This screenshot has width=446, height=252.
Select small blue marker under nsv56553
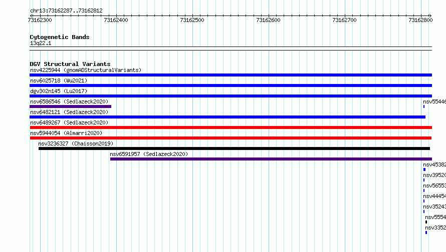(x=424, y=190)
